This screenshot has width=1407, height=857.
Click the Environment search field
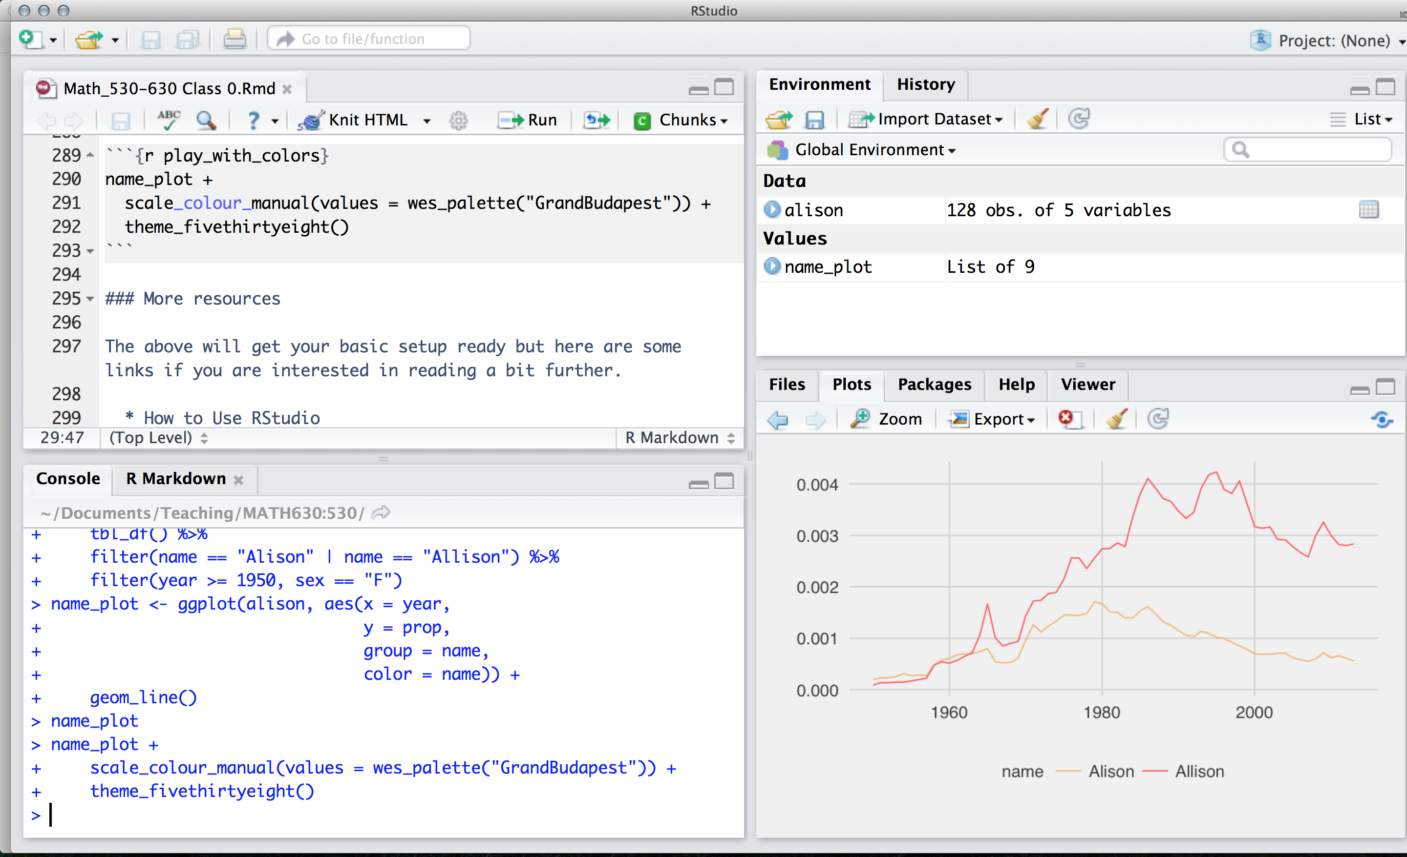pos(1313,150)
